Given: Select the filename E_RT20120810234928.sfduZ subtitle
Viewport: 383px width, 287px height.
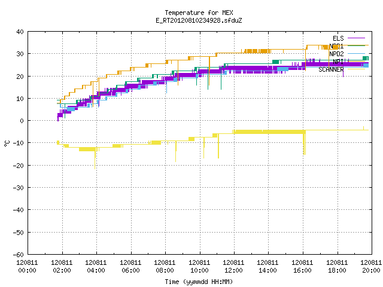Looking at the screenshot, I should [199, 20].
